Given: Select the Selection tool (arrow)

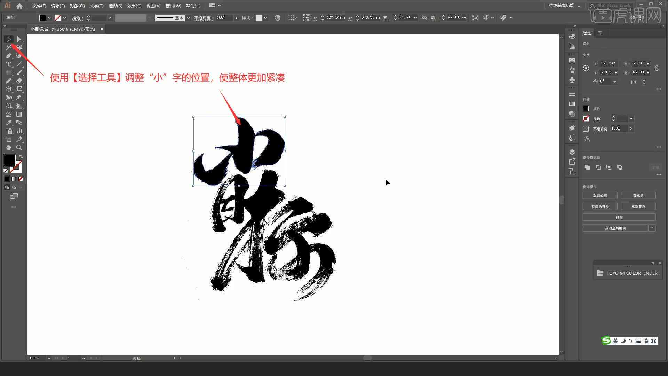Looking at the screenshot, I should click(9, 39).
